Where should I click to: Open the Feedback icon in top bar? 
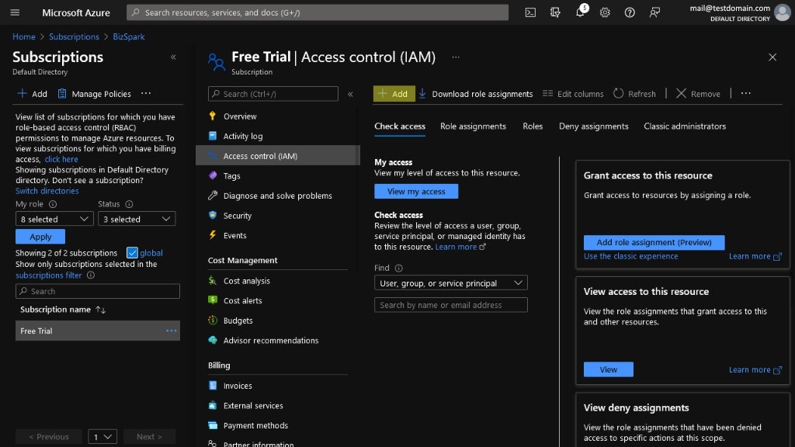tap(654, 12)
